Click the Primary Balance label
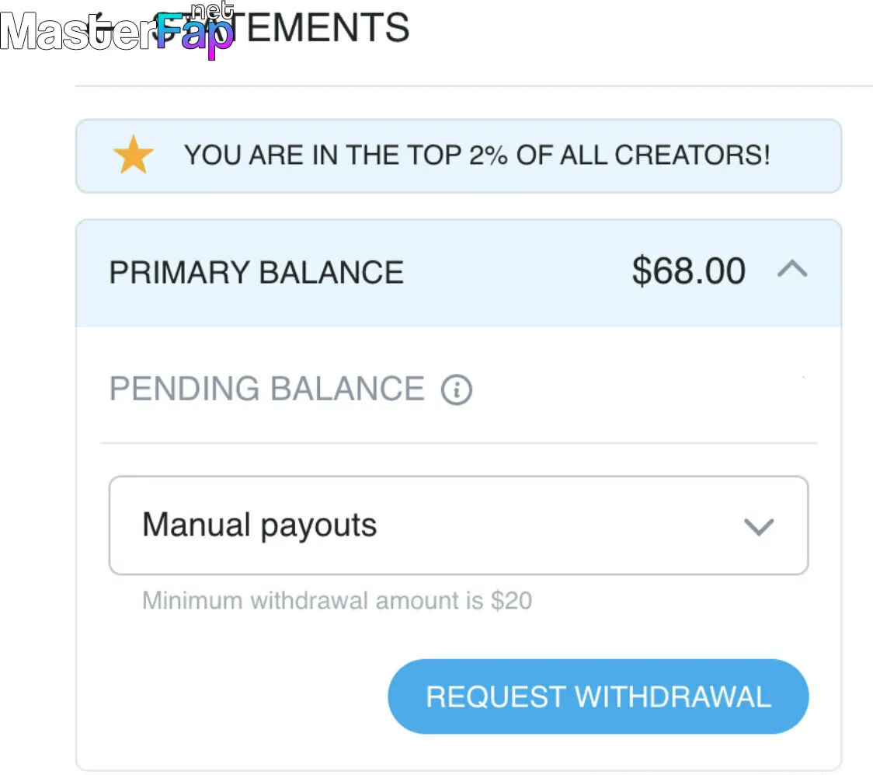The width and height of the screenshot is (873, 775). click(x=256, y=273)
